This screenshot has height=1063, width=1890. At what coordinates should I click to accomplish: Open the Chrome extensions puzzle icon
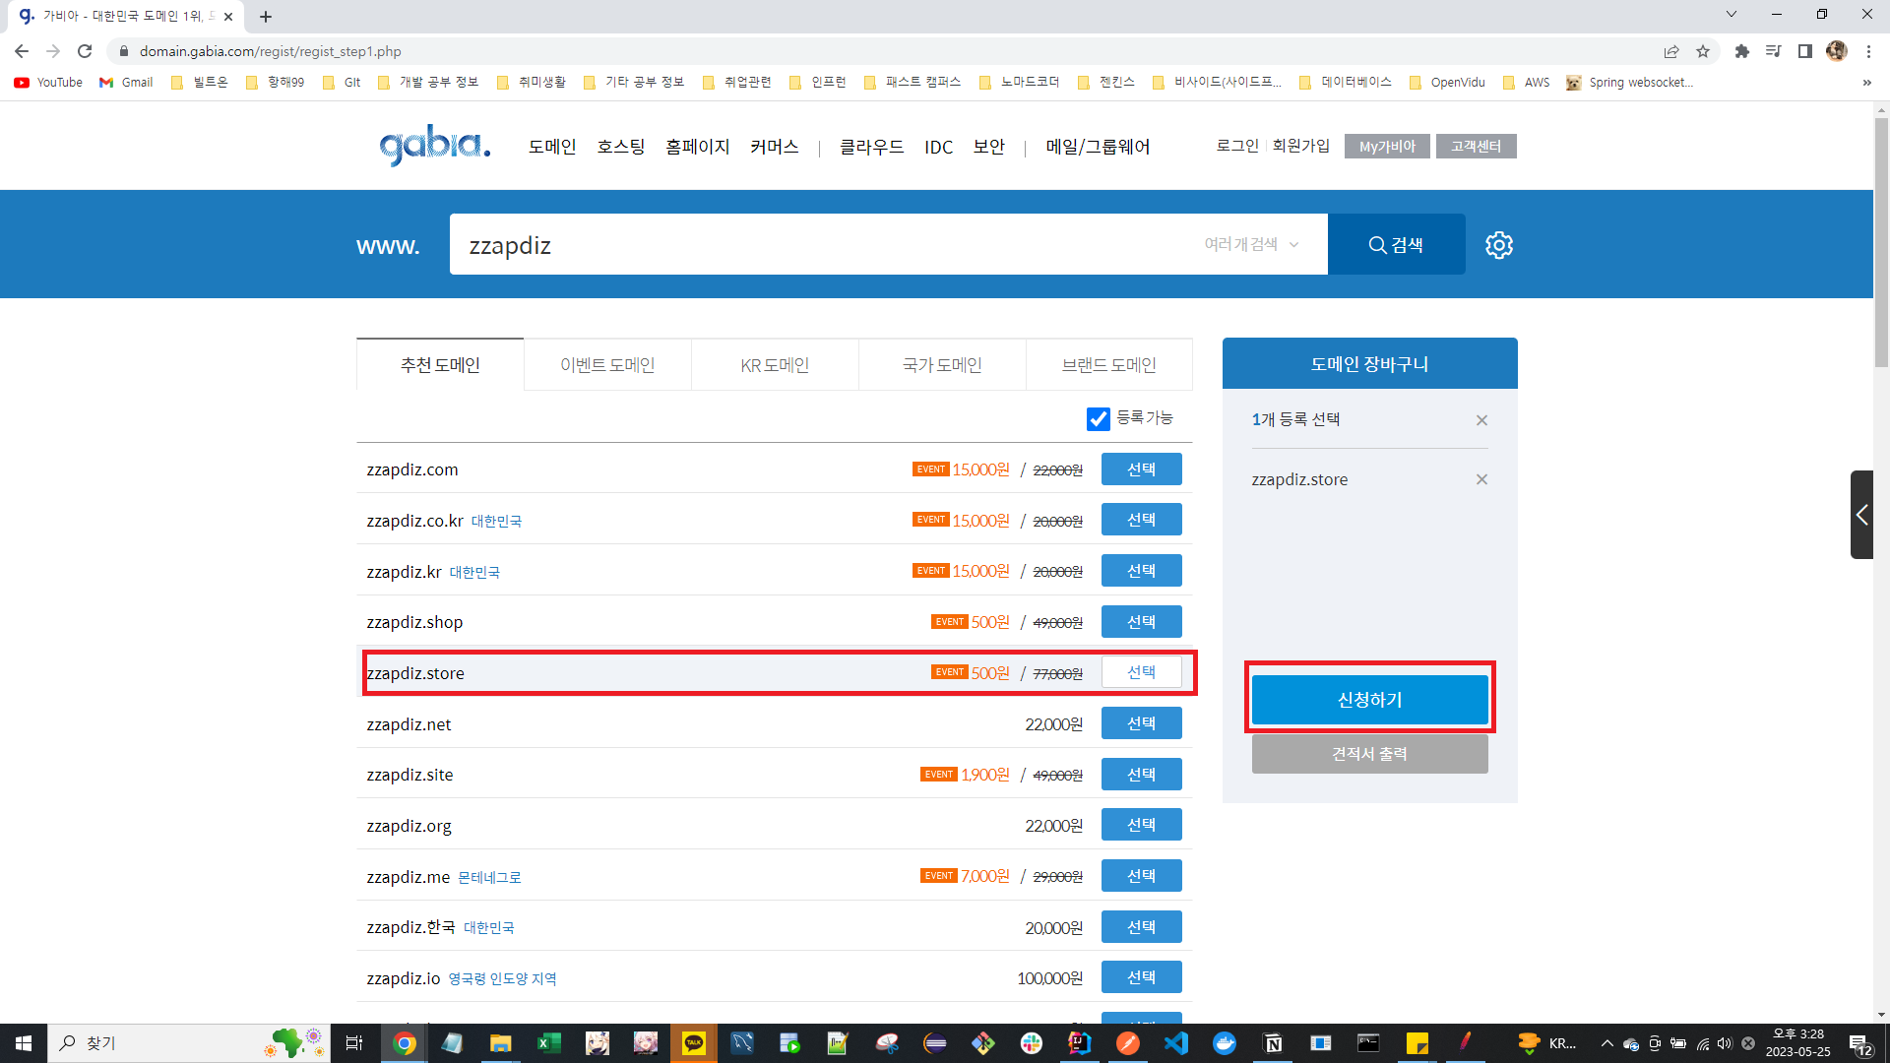click(1741, 51)
